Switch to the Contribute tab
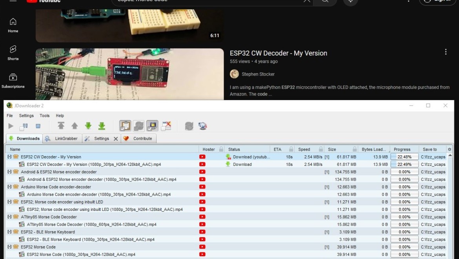459x259 pixels. [139, 138]
